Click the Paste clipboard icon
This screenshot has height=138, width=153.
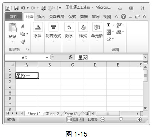click(x=13, y=28)
